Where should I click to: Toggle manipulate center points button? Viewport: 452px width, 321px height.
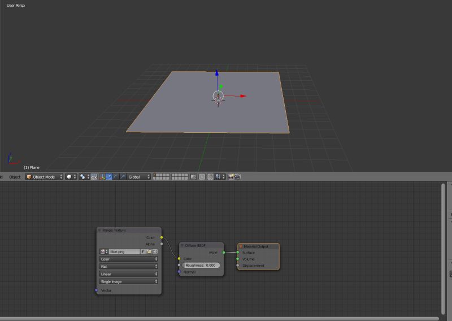[94, 177]
